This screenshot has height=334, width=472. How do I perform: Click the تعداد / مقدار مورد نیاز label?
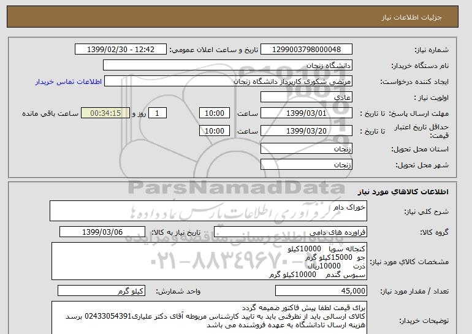pos(414,291)
